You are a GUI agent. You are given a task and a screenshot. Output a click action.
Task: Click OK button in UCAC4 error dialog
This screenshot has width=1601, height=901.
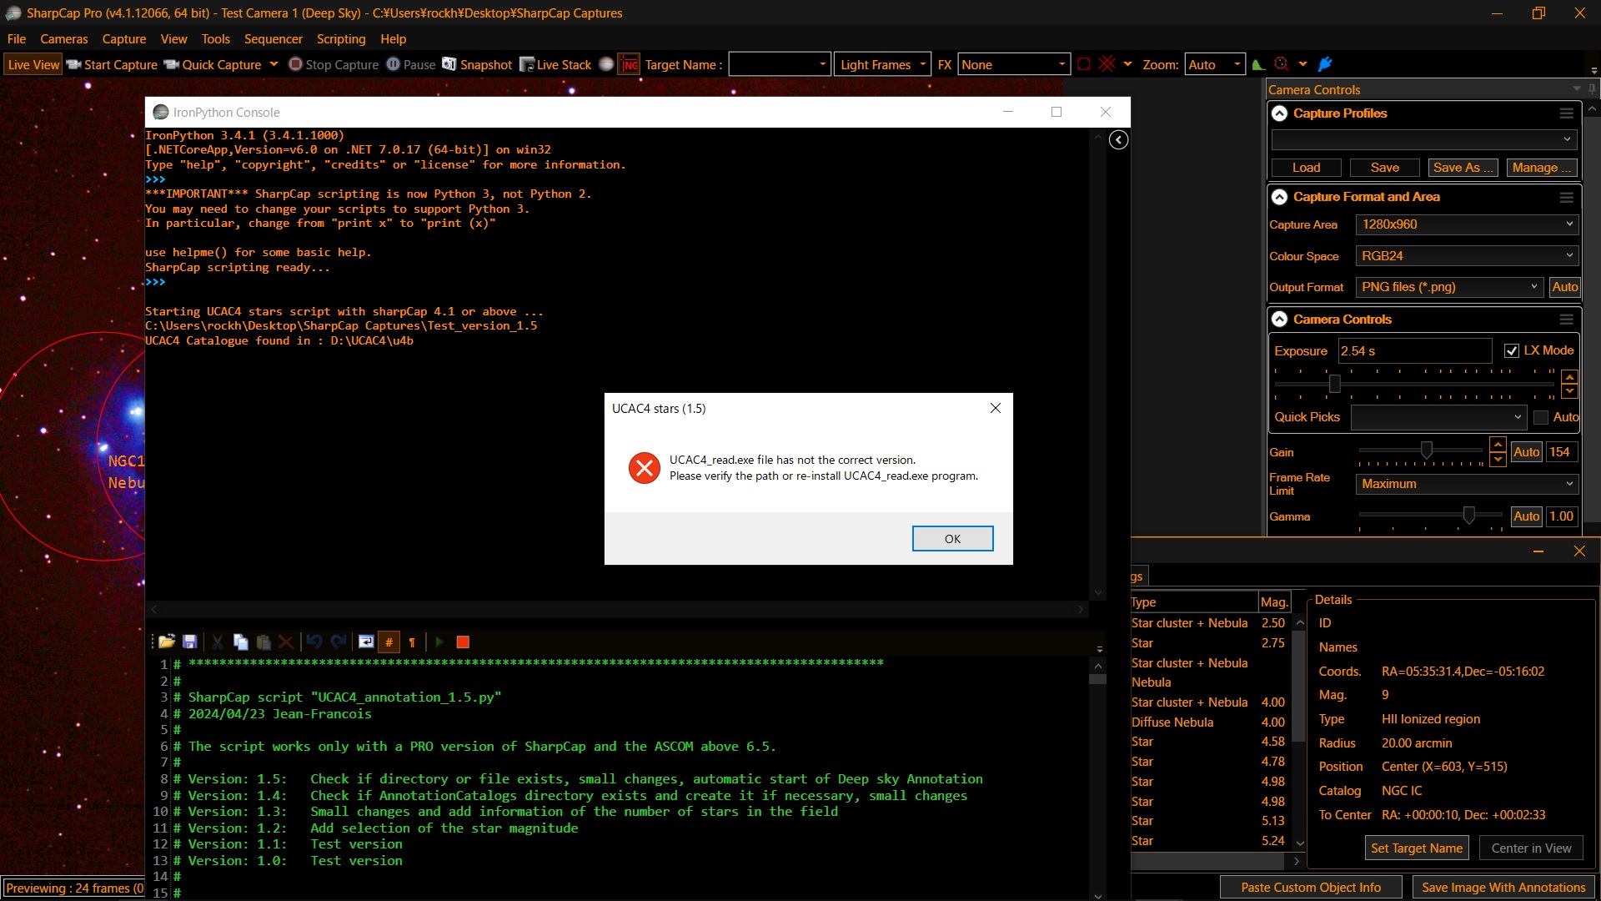pos(951,539)
